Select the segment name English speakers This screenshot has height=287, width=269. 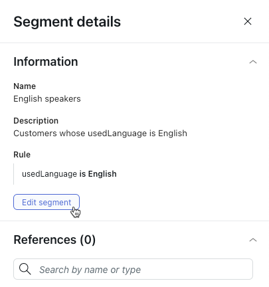(x=47, y=99)
